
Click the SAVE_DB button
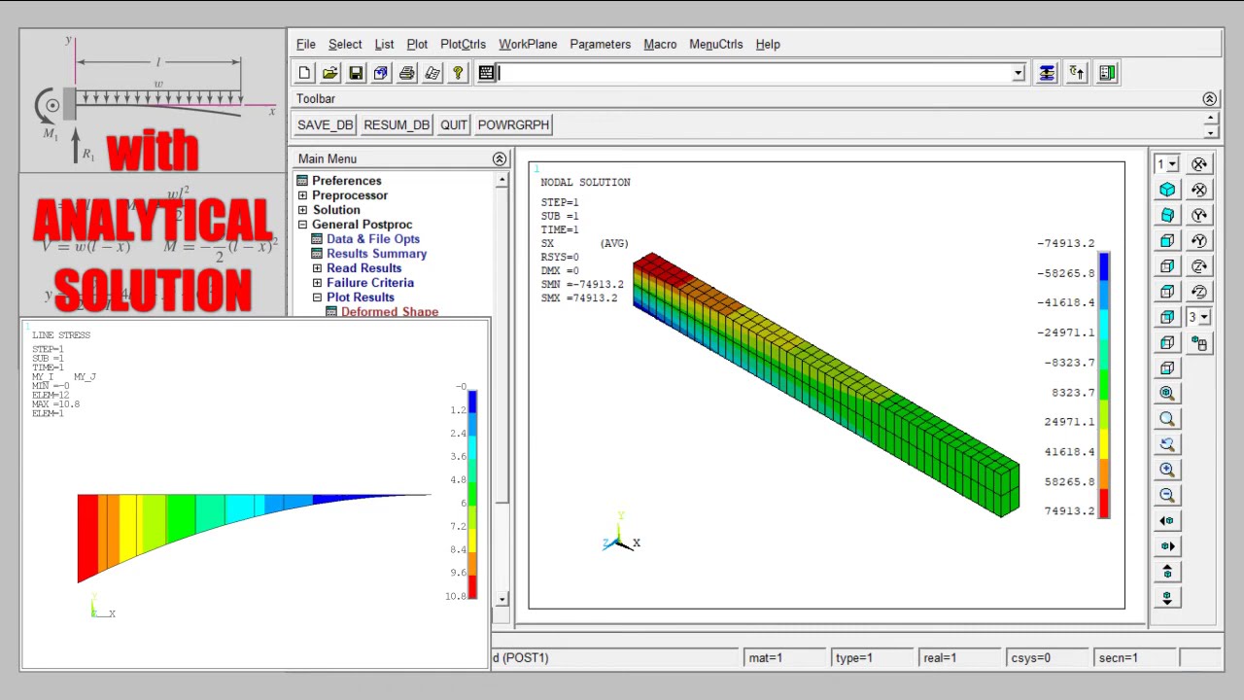point(326,124)
